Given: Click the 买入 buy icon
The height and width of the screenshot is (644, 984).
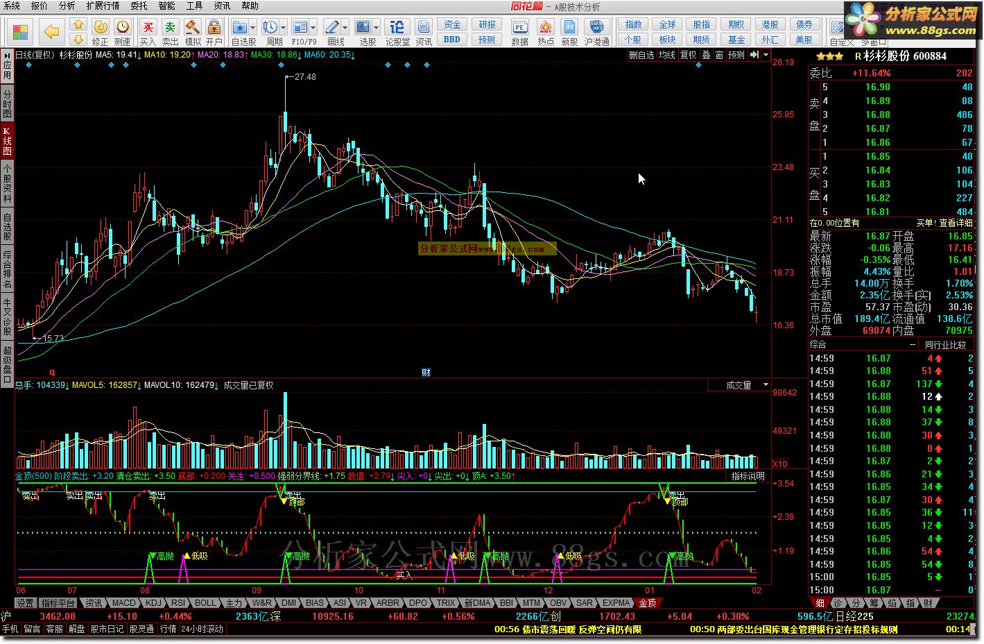Looking at the screenshot, I should pos(148,27).
